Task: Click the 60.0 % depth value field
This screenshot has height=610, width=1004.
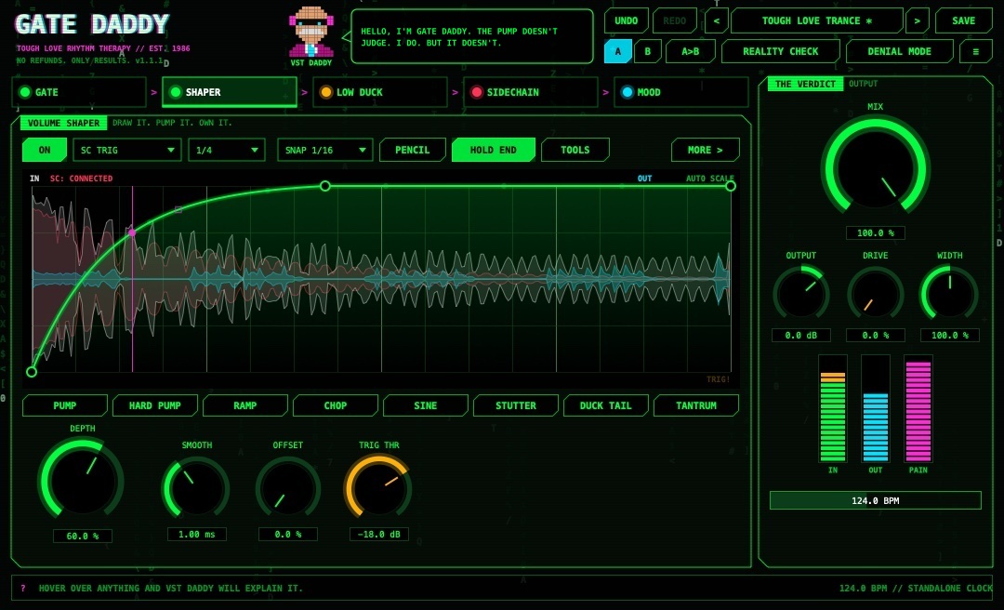Action: point(82,536)
